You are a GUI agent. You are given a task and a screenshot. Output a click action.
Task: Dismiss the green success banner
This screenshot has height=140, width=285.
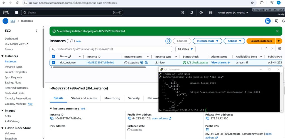pyautogui.click(x=277, y=31)
